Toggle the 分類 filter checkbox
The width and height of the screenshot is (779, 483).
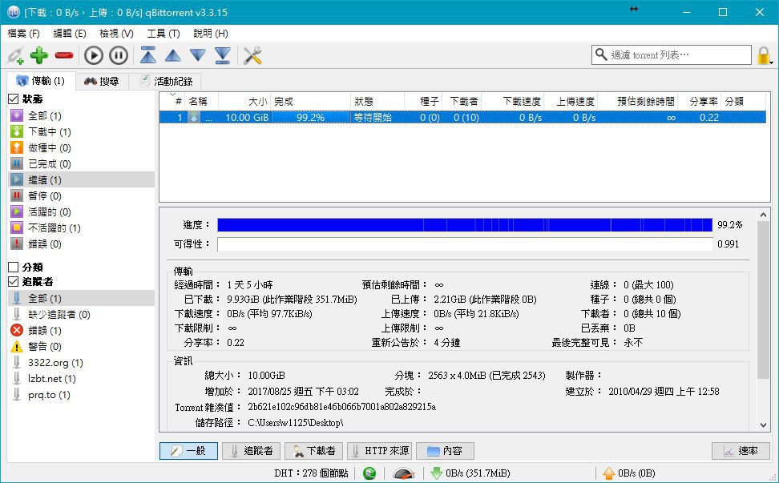[x=14, y=267]
